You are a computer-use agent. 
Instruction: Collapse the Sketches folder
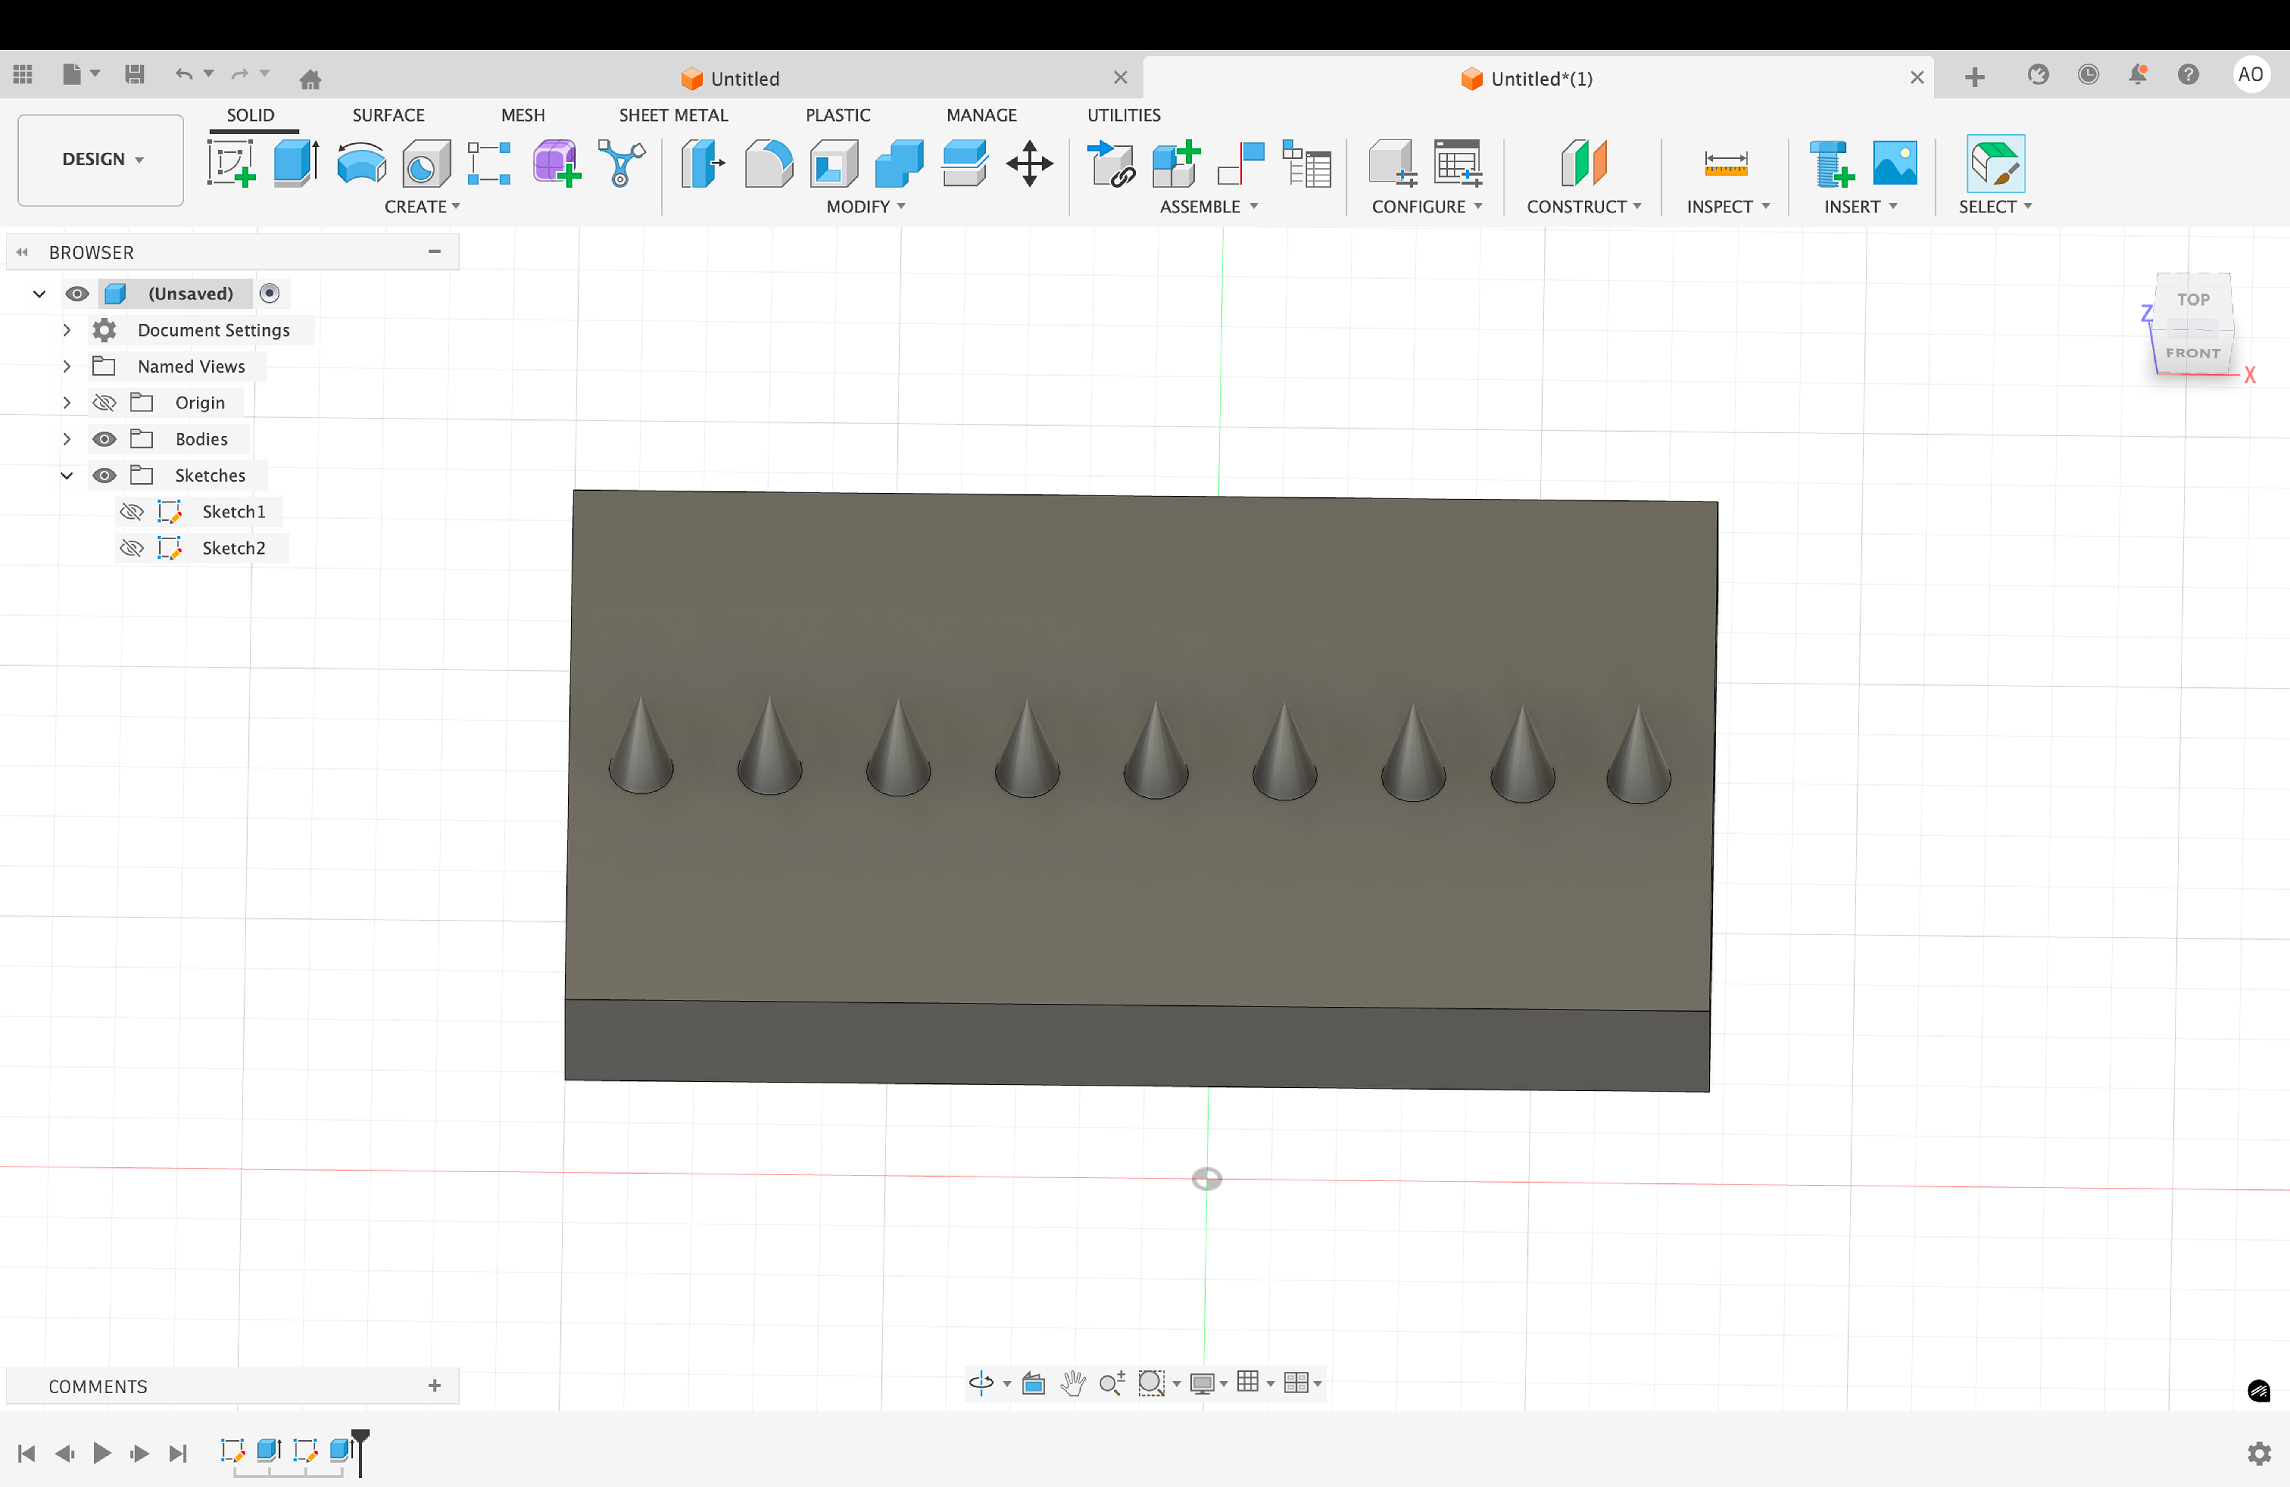point(66,475)
